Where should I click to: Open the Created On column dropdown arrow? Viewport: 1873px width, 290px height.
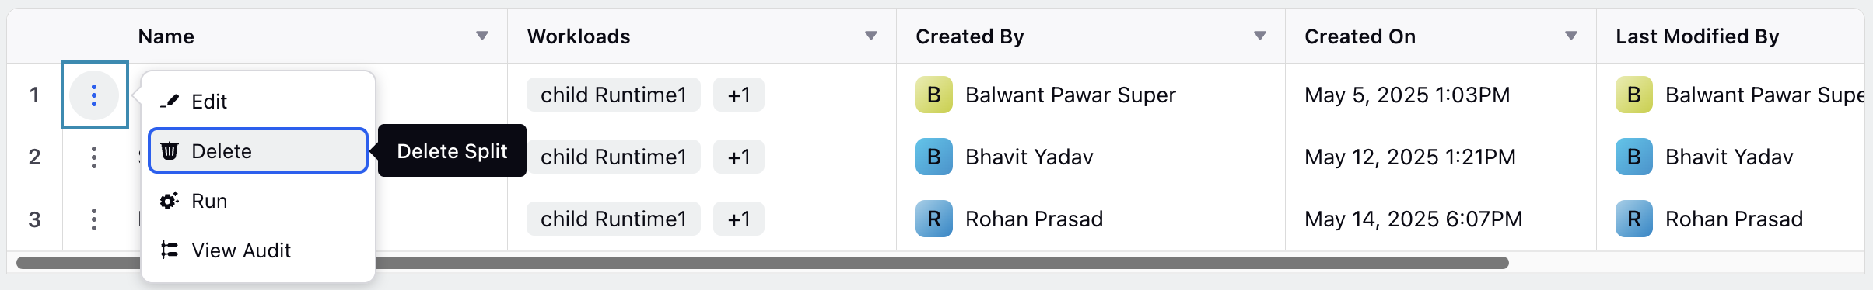(1571, 36)
